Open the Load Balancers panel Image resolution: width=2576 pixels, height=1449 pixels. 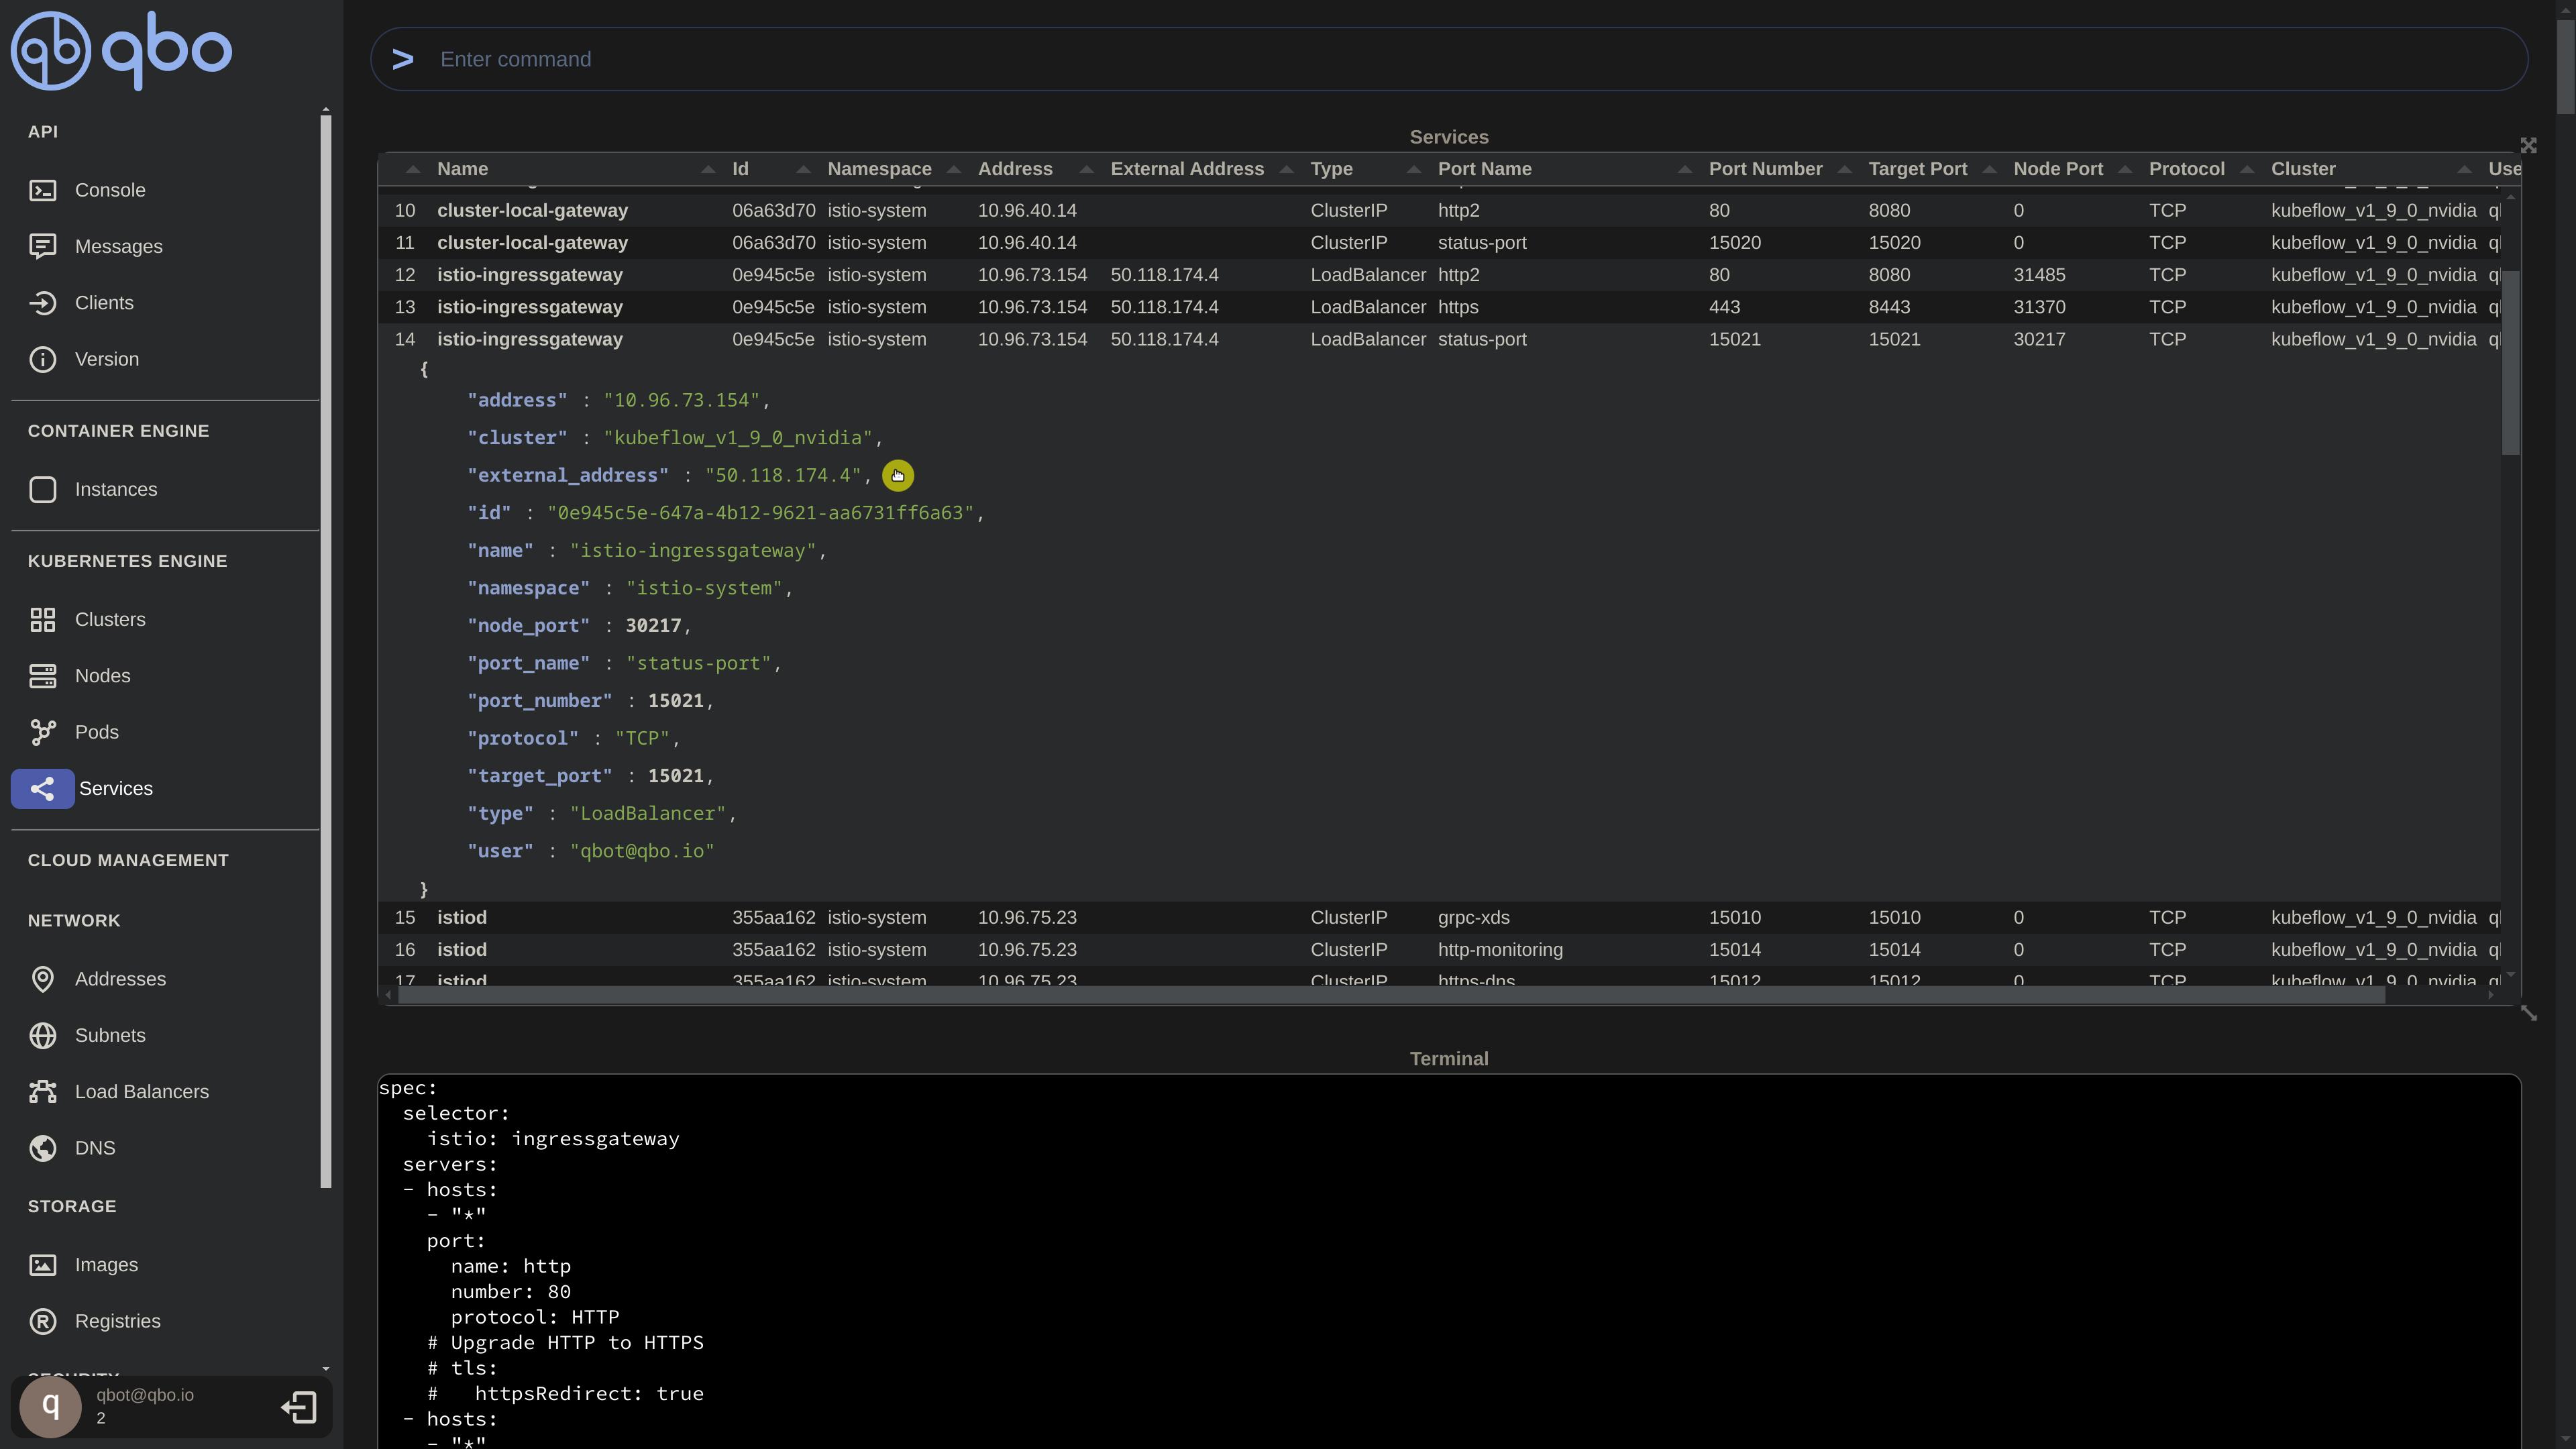[141, 1091]
